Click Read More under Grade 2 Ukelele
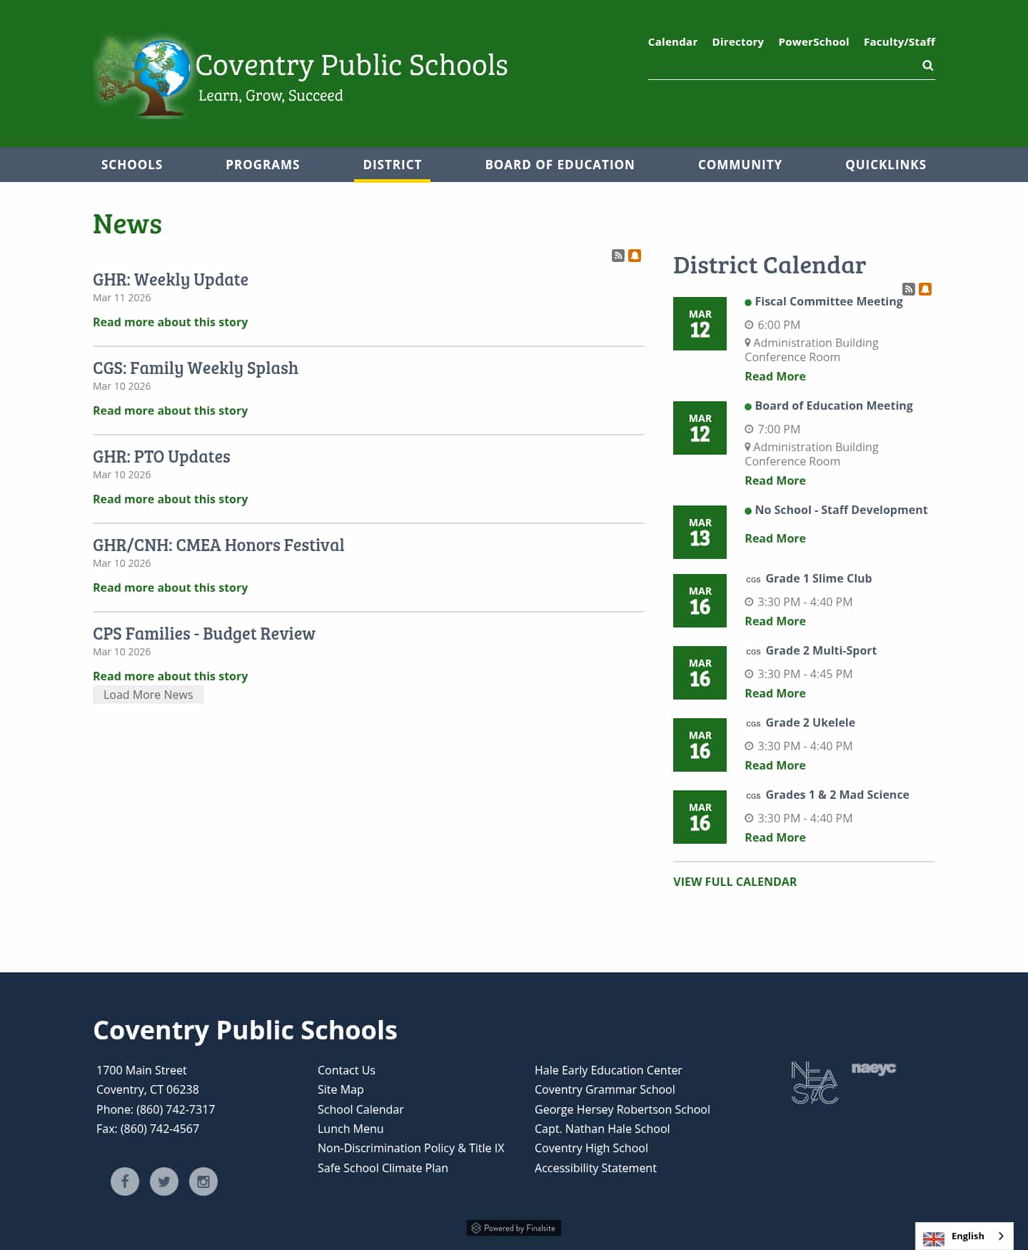The width and height of the screenshot is (1028, 1250). coord(775,765)
